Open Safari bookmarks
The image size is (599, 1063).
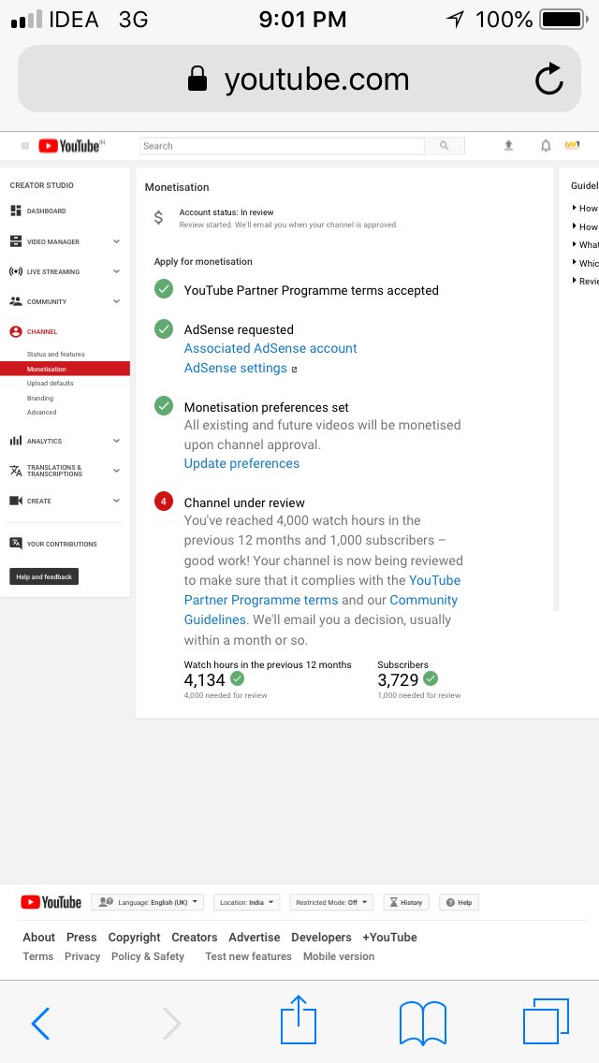coord(423,1023)
